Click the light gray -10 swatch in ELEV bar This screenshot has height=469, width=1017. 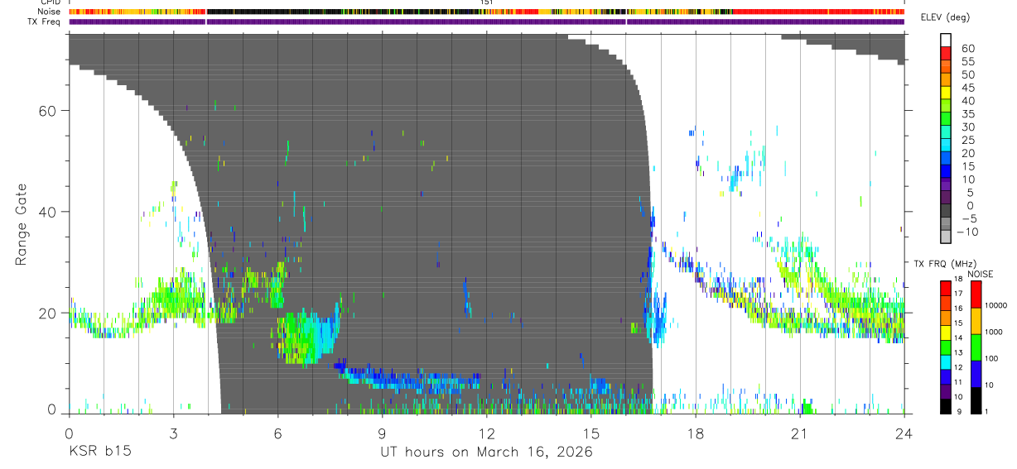tap(947, 237)
